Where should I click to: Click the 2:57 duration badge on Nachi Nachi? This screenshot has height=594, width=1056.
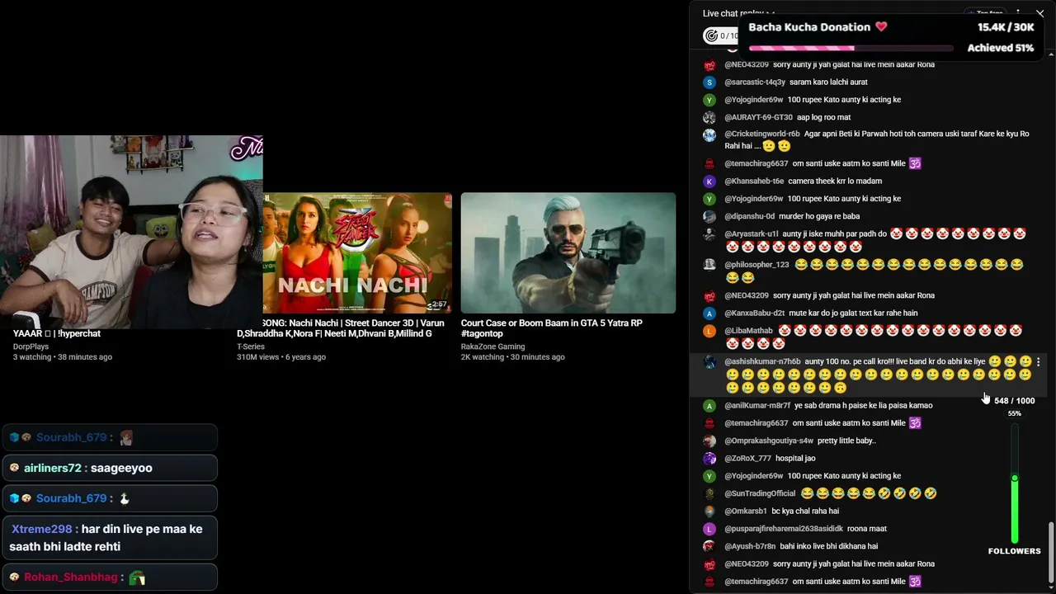(x=438, y=305)
